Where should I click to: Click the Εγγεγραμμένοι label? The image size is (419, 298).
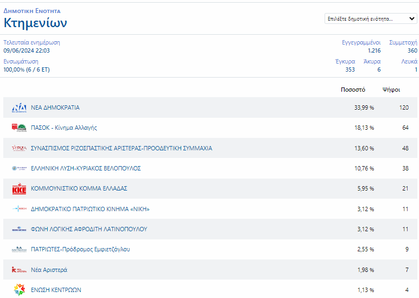pos(361,42)
